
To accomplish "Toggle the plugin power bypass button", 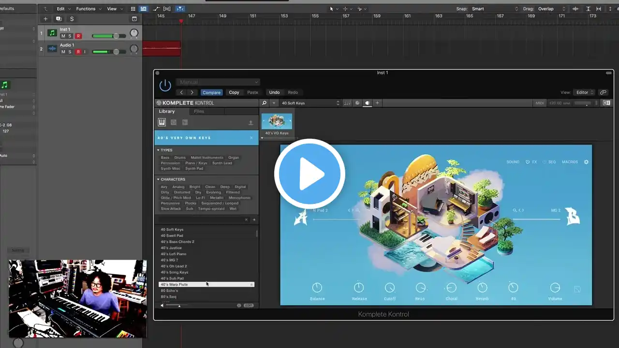I will click(165, 86).
